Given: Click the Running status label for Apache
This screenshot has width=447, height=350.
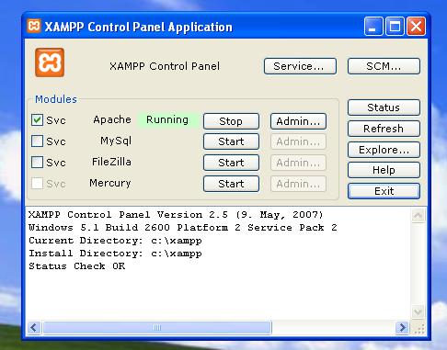Looking at the screenshot, I should click(167, 119).
